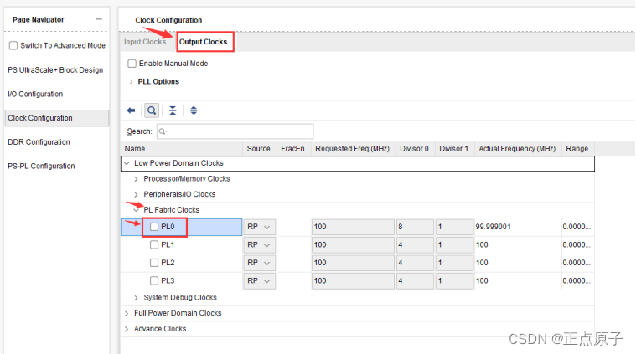Click PL0 Requested Freq field
This screenshot has width=636, height=354.
tap(353, 227)
